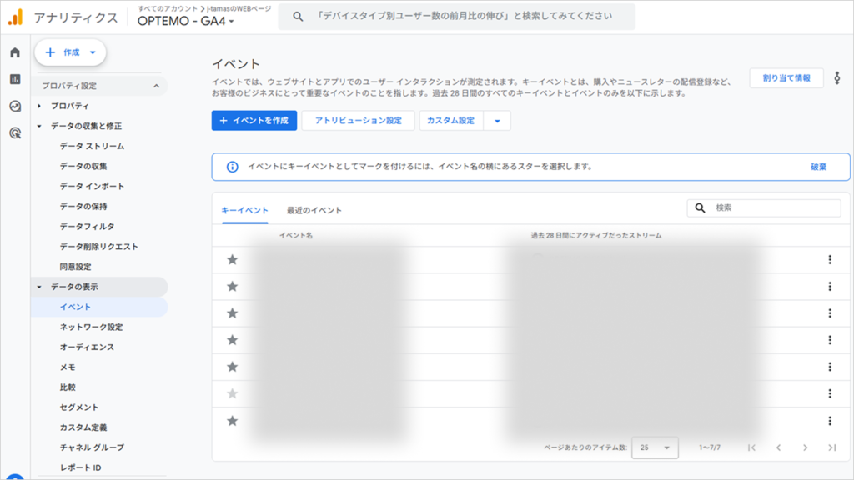Open the OPTEMO - GA4 property selector
The width and height of the screenshot is (854, 480).
187,19
